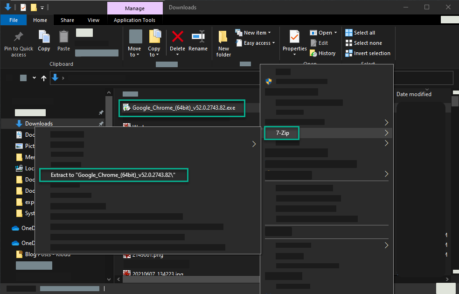
Task: Click the Pictures icon in navigation pane
Action: [19, 146]
